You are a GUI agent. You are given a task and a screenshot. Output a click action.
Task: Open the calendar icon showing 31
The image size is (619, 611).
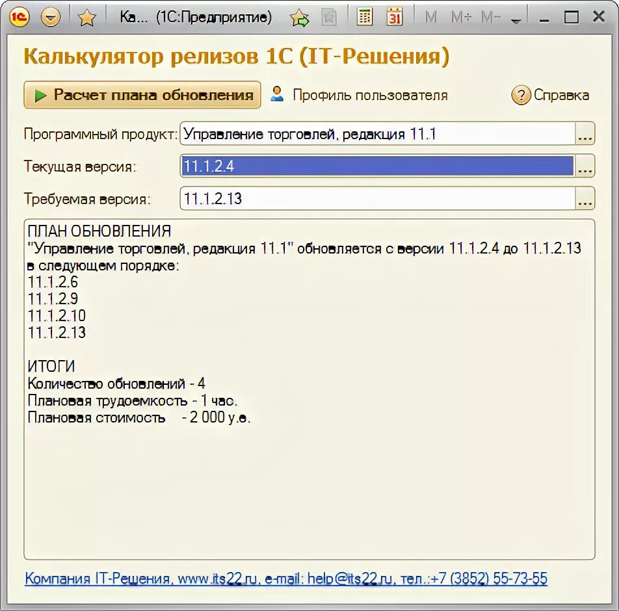click(395, 17)
